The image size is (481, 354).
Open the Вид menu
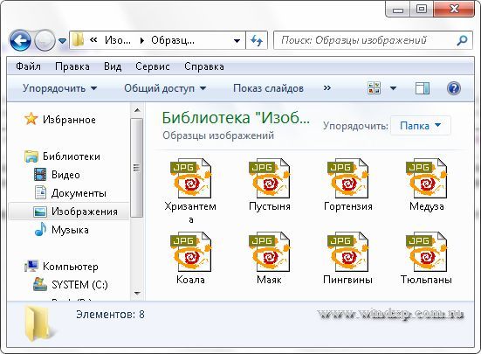click(x=113, y=66)
